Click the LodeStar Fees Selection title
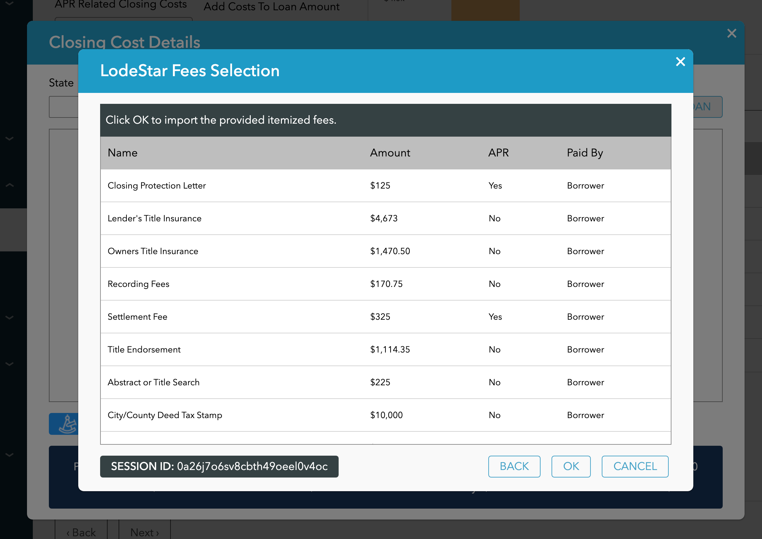 tap(190, 71)
